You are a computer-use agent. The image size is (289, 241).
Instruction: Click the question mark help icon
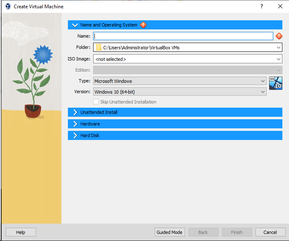tap(261, 7)
